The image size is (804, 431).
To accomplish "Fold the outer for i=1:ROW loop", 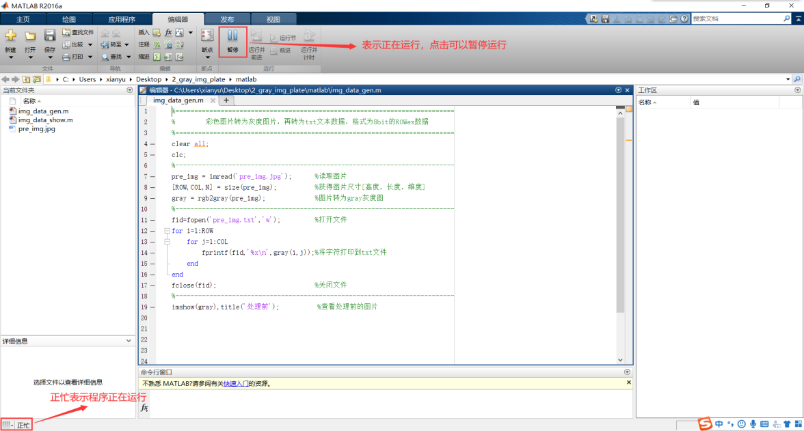I will tap(167, 231).
